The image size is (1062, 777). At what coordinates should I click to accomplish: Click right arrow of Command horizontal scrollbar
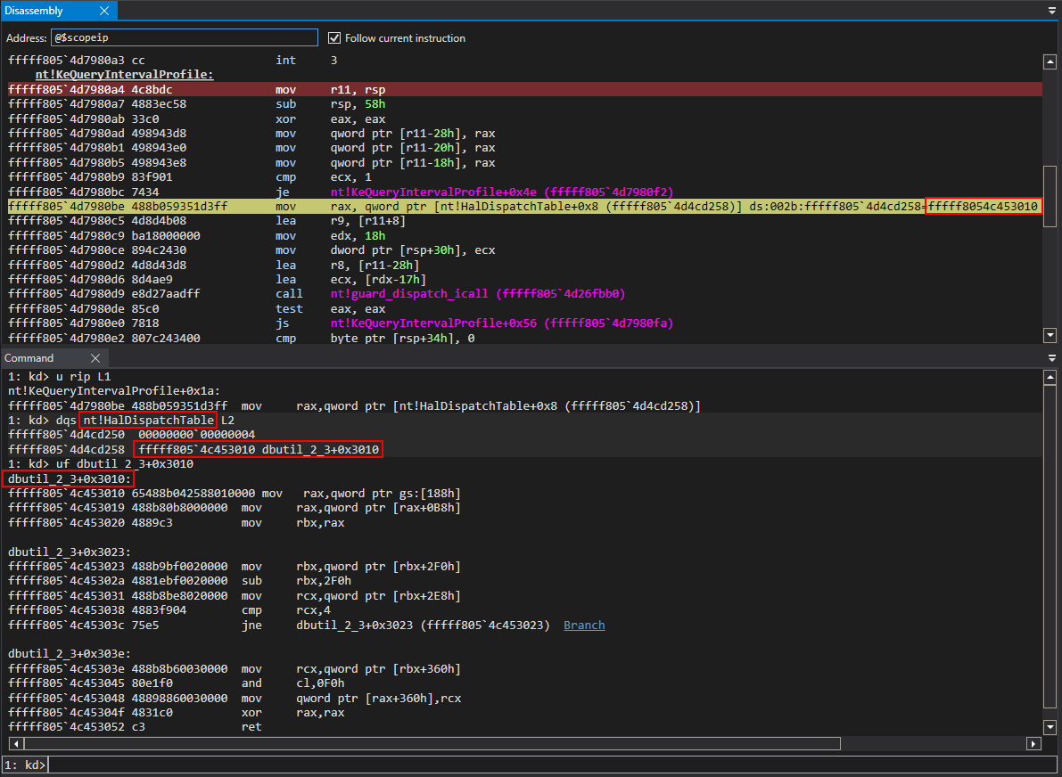coord(1034,743)
